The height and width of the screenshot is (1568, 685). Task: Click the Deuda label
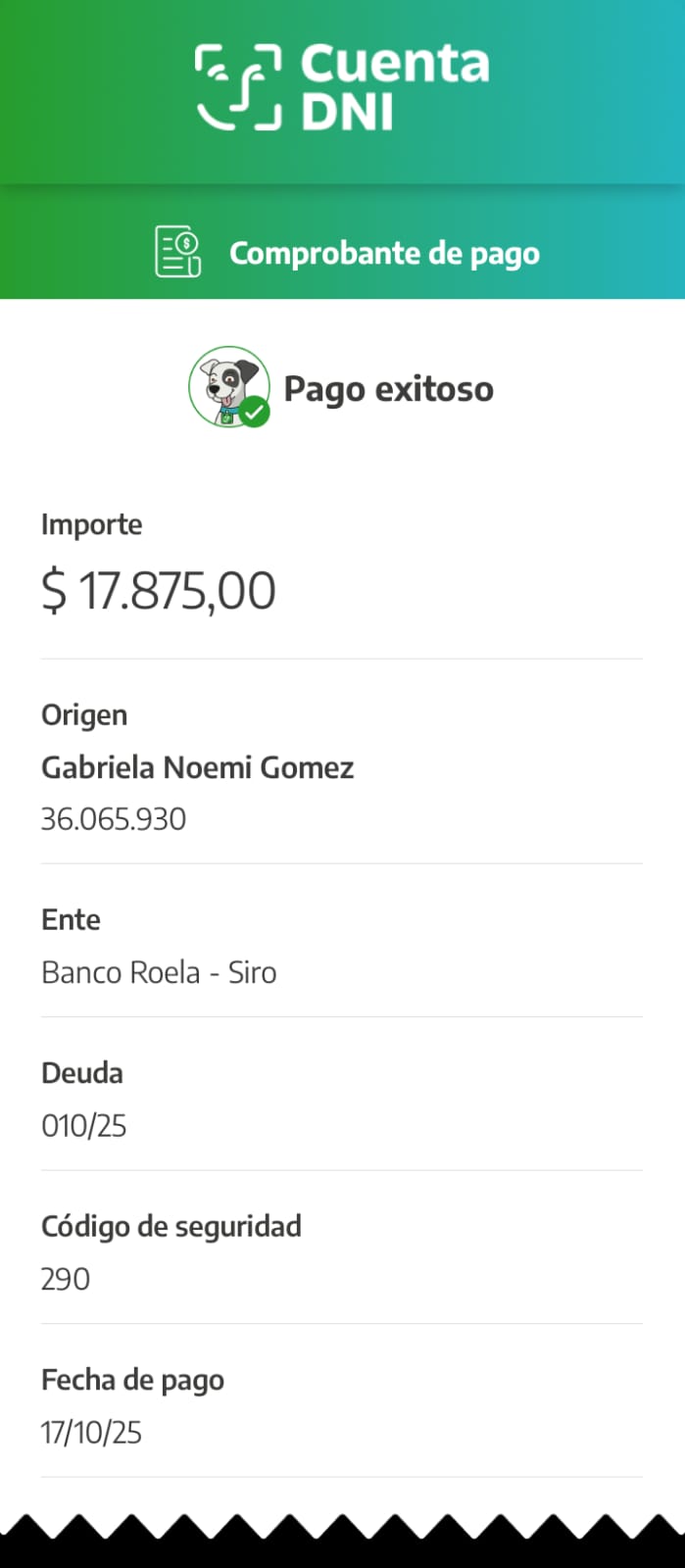point(82,1073)
